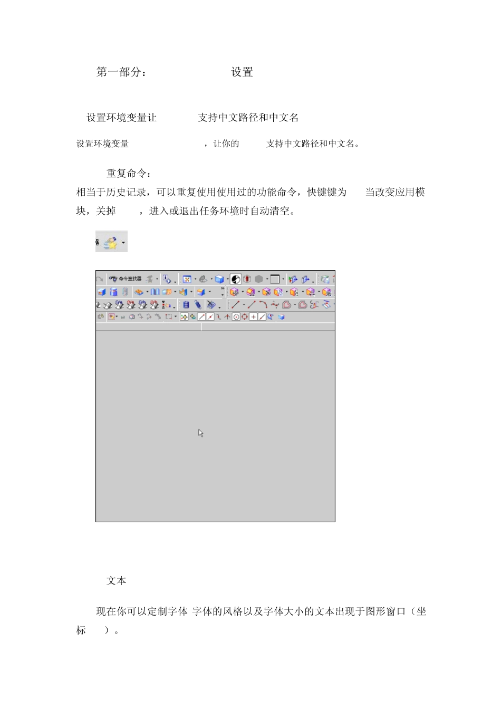Viewport: 501px width, 709px height.
Task: Click the measure icon with pointing hand
Action: point(166,304)
